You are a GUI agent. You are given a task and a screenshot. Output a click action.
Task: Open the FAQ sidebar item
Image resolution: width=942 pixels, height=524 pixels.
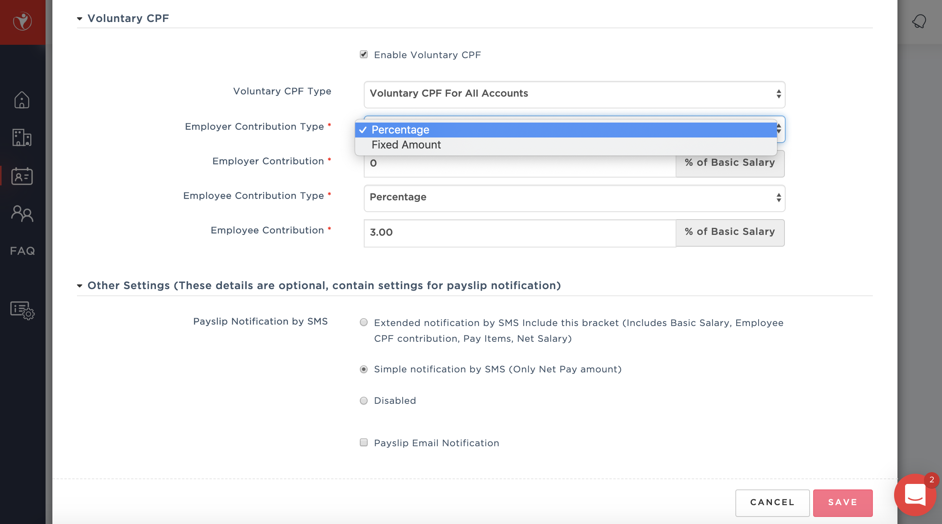pos(22,251)
